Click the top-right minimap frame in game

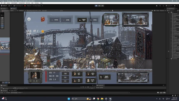tap(135, 20)
